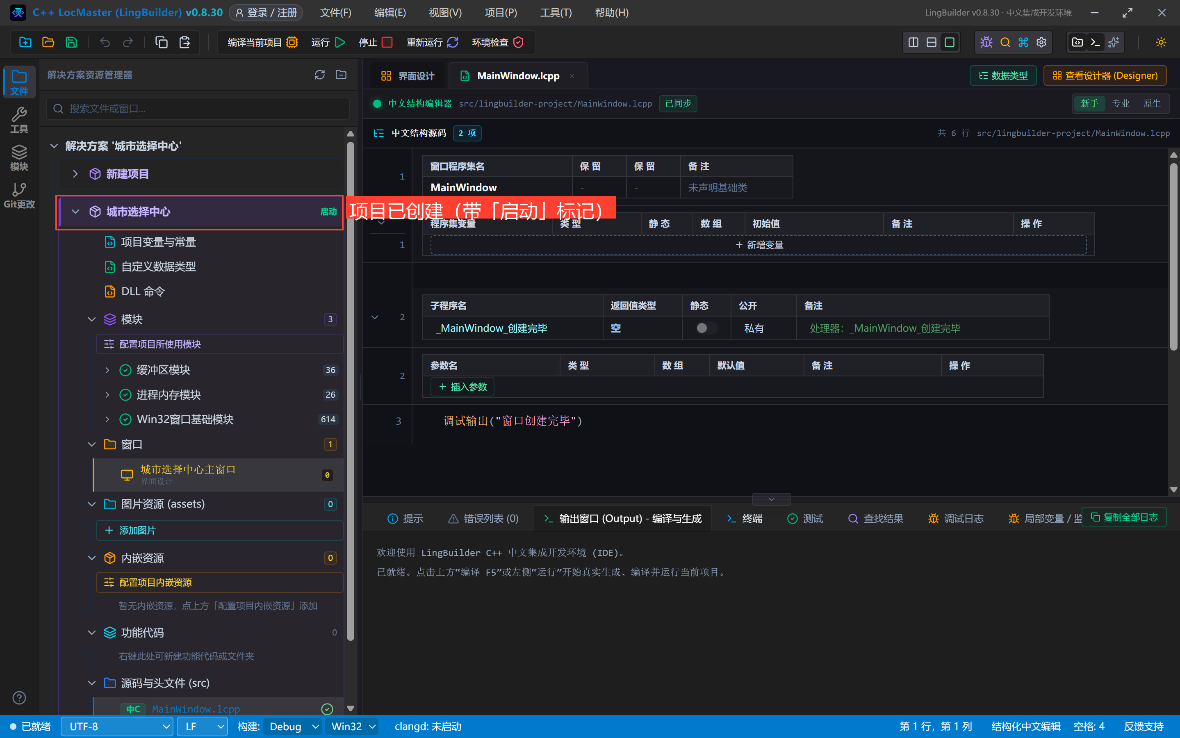Open the Git更改 sidebar panel
Viewport: 1180px width, 738px height.
click(19, 196)
